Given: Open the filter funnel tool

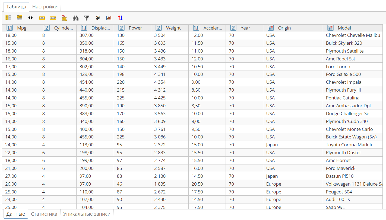Looking at the screenshot, I should (87, 18).
